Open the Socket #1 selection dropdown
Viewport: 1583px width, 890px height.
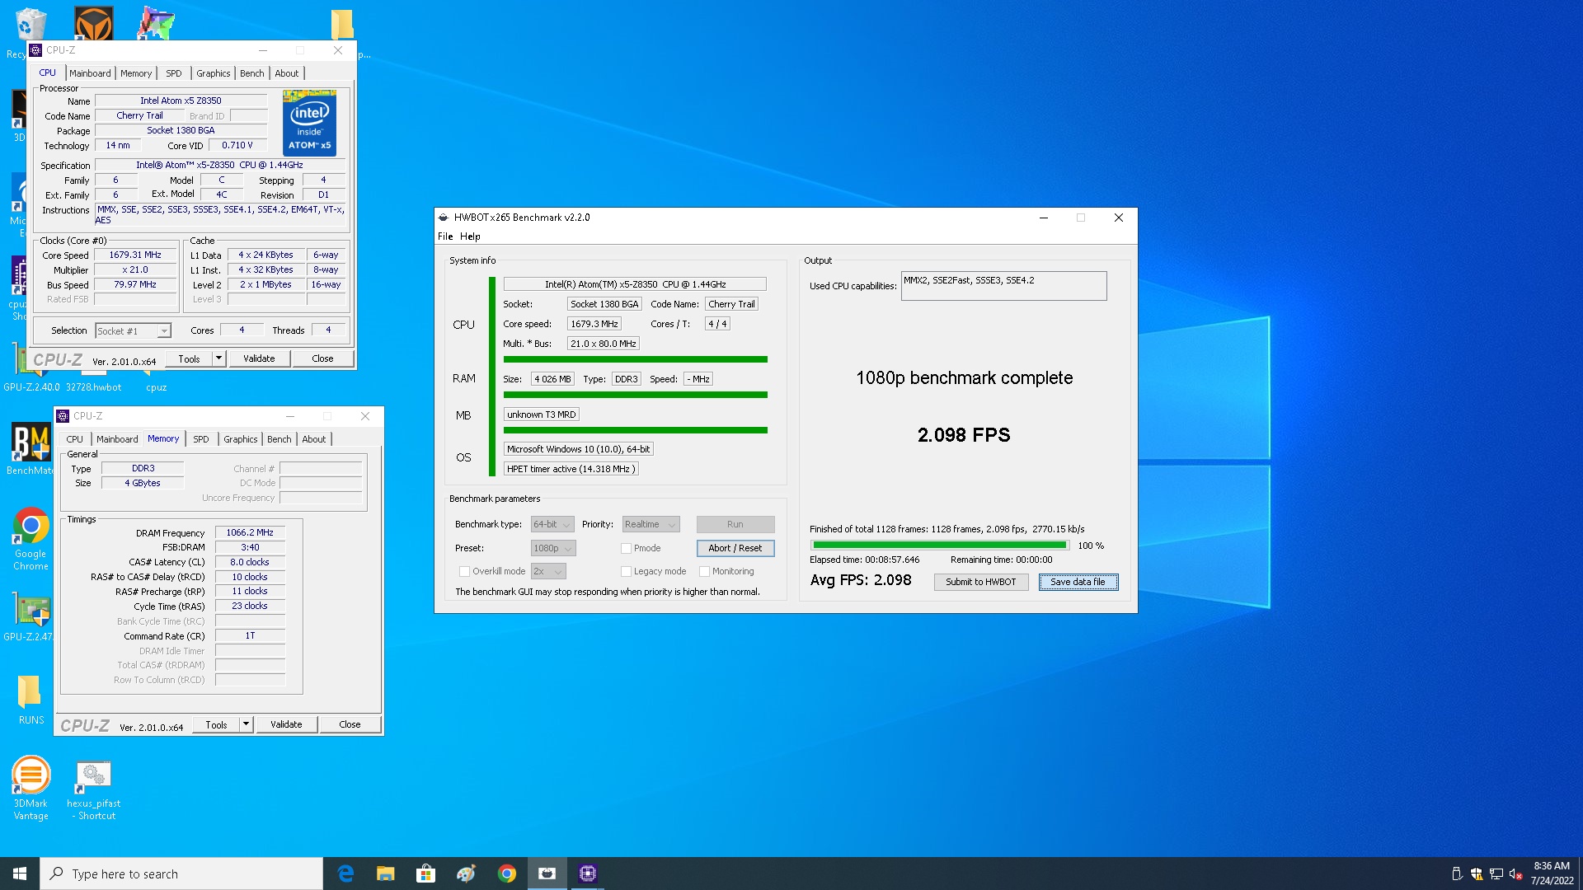(133, 330)
